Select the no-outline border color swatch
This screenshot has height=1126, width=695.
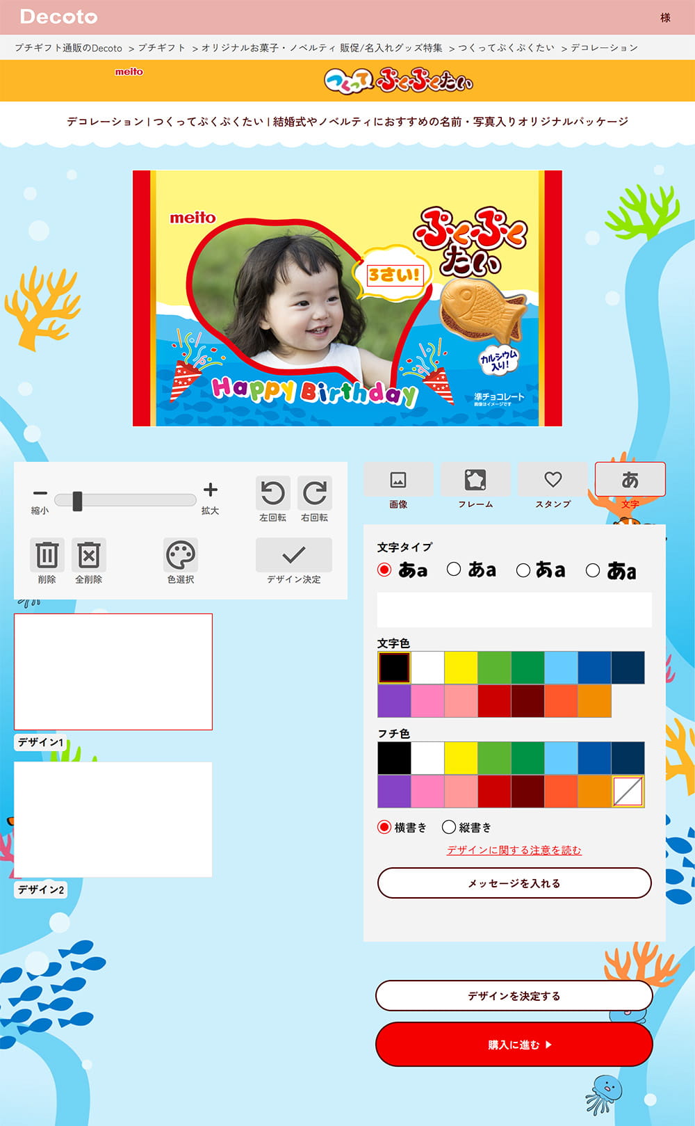628,791
